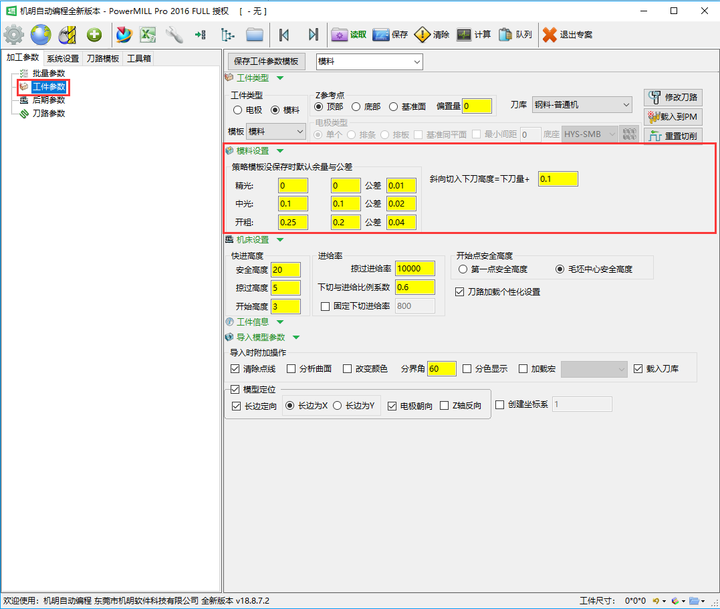The height and width of the screenshot is (609, 720).
Task: Click the 修改刀路 button
Action: tap(673, 98)
